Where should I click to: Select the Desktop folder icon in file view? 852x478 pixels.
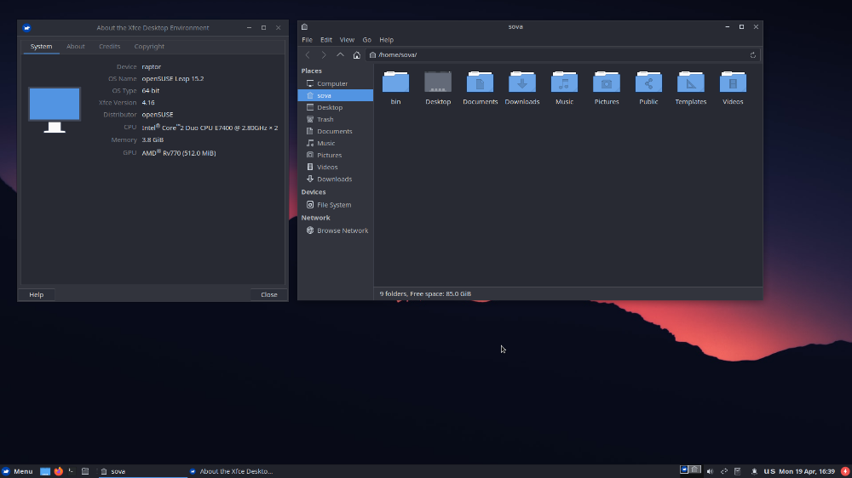[438, 82]
